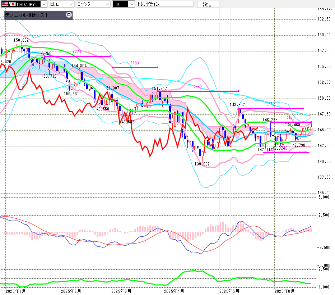Select the (19) trendline label

[135, 63]
